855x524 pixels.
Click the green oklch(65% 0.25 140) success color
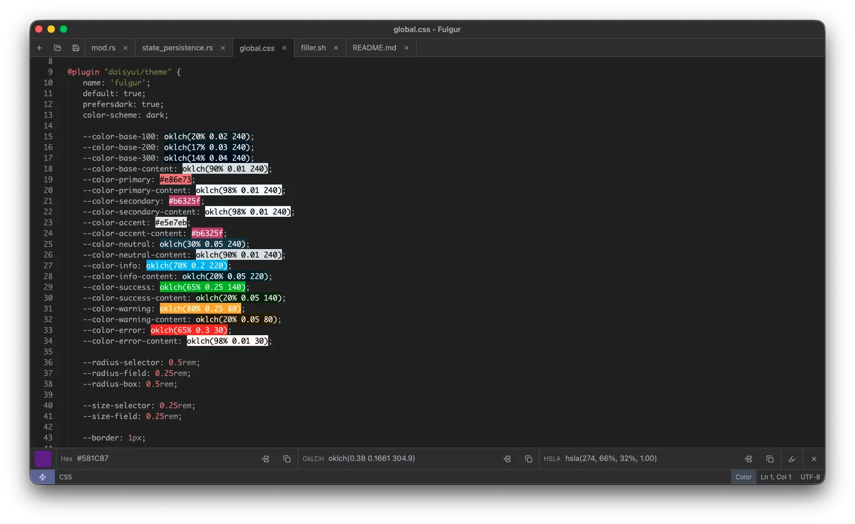(203, 287)
